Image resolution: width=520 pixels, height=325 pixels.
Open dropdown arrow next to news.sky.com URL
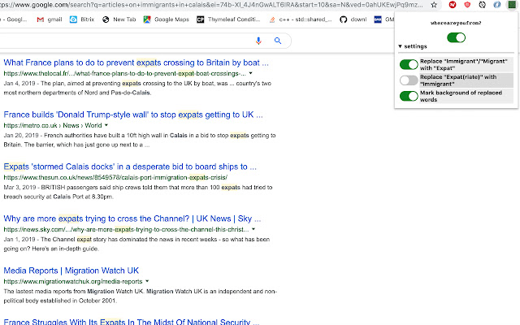click(x=253, y=229)
